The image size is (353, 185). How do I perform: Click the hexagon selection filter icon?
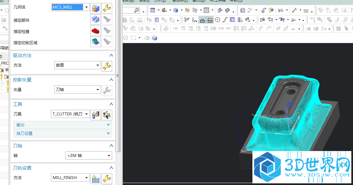(x=126, y=38)
